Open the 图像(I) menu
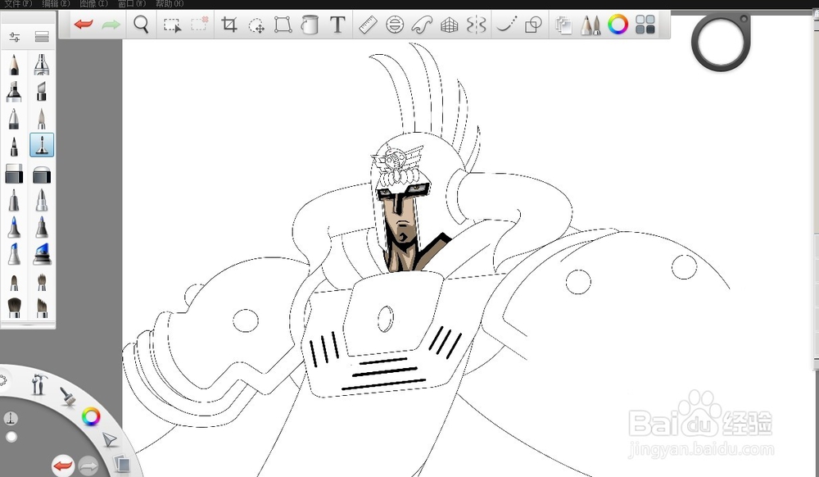 point(94,3)
